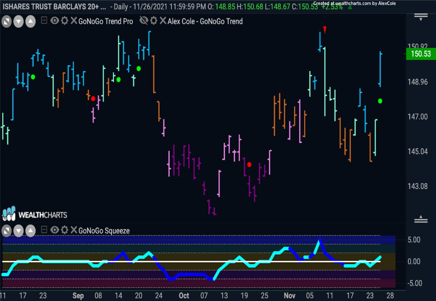The width and height of the screenshot is (436, 301).
Task: Click the 0.00 squeeze axis label
Action: 414,261
